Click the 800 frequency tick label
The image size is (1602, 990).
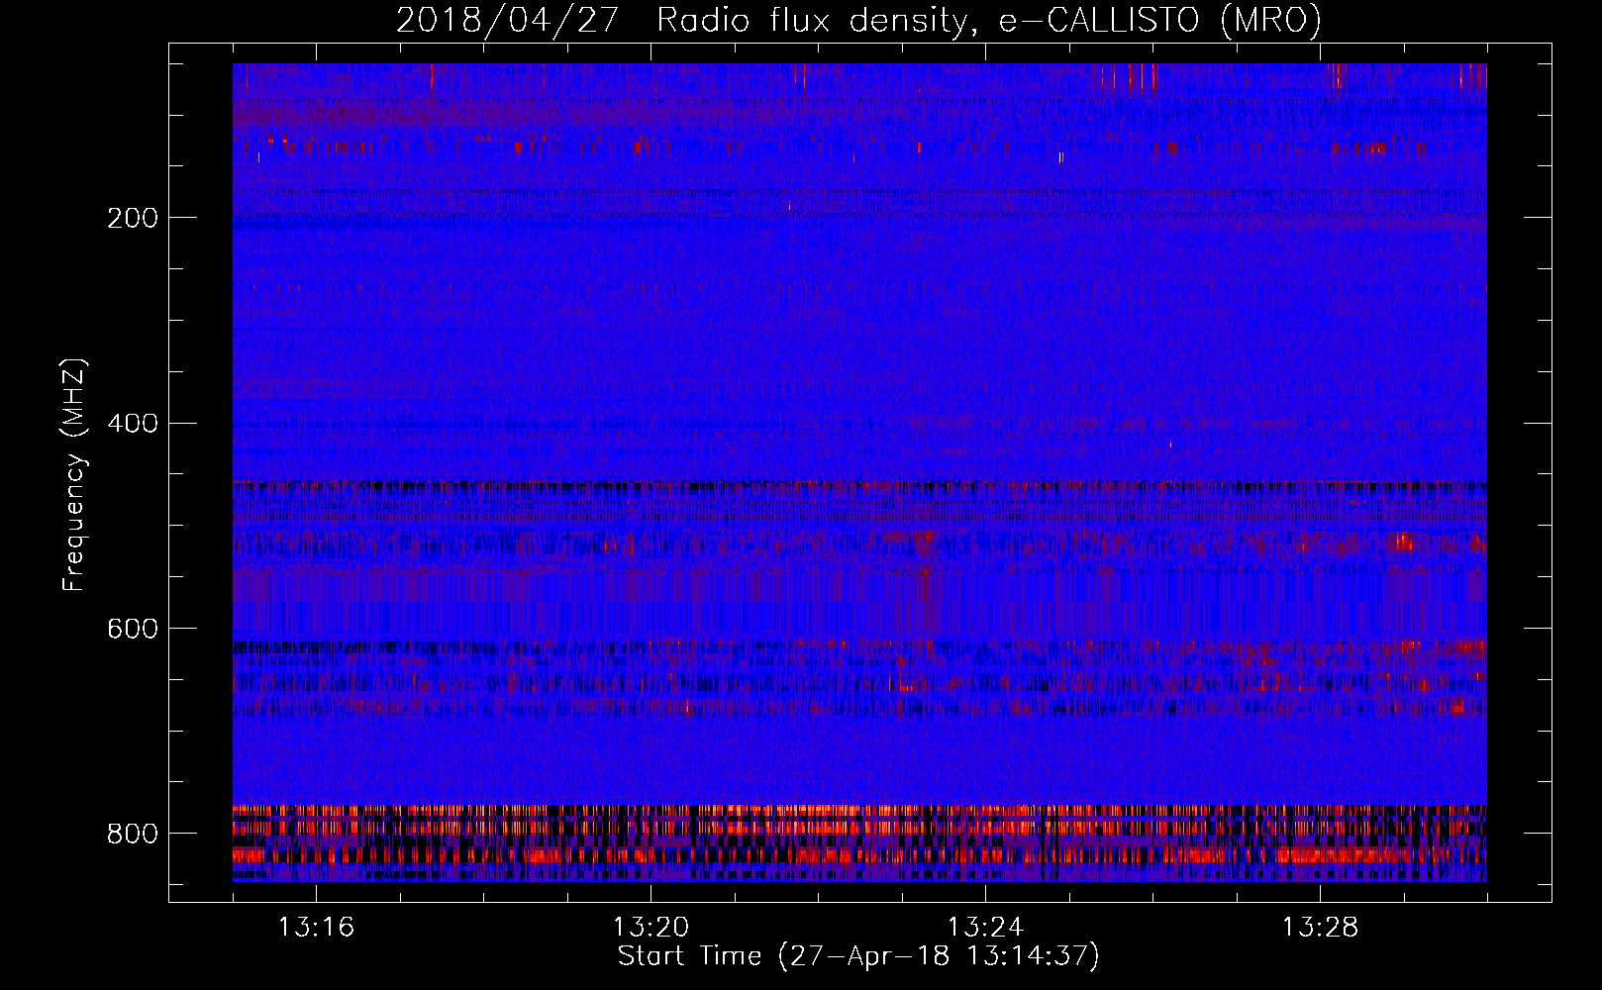[133, 835]
